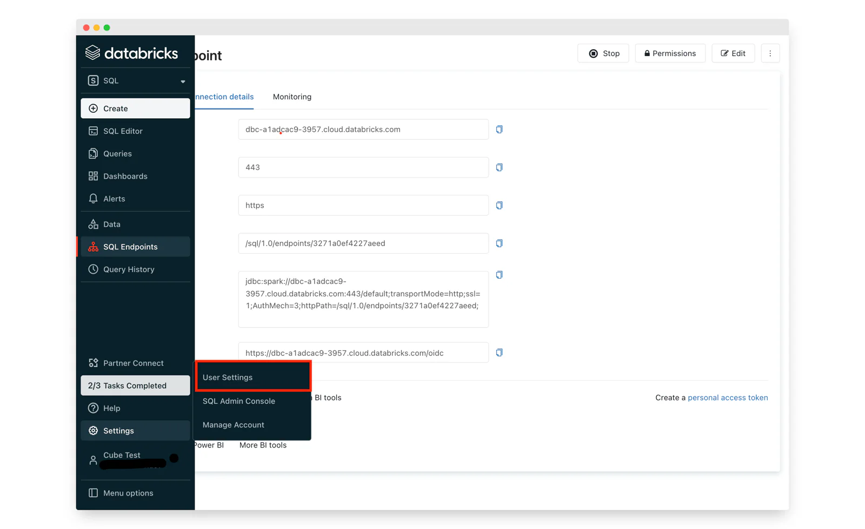Click the SQL persona S icon
Image resolution: width=865 pixels, height=529 pixels.
pyautogui.click(x=93, y=80)
